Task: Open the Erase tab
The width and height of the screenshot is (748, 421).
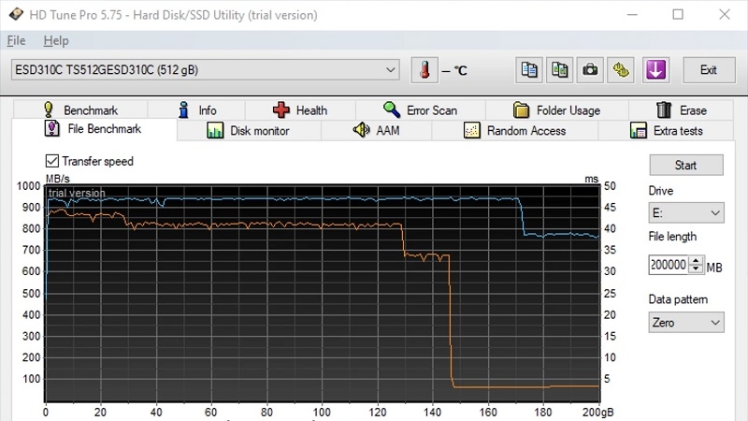Action: [x=682, y=110]
